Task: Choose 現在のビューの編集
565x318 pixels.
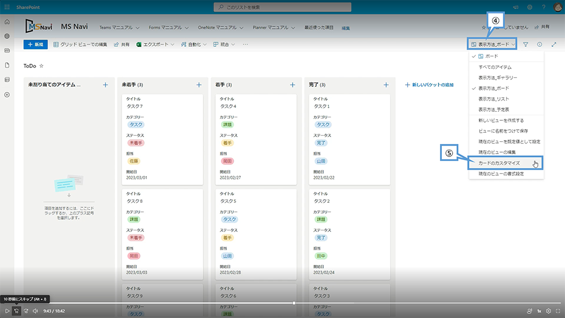Action: click(x=506, y=152)
